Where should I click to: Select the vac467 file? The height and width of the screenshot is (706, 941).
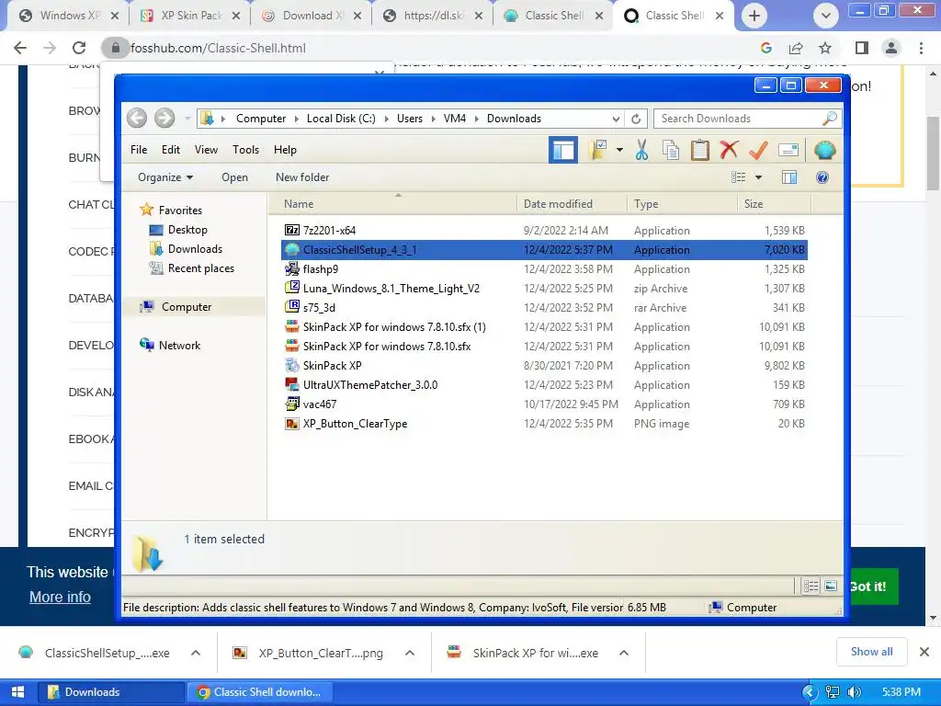tap(544, 404)
